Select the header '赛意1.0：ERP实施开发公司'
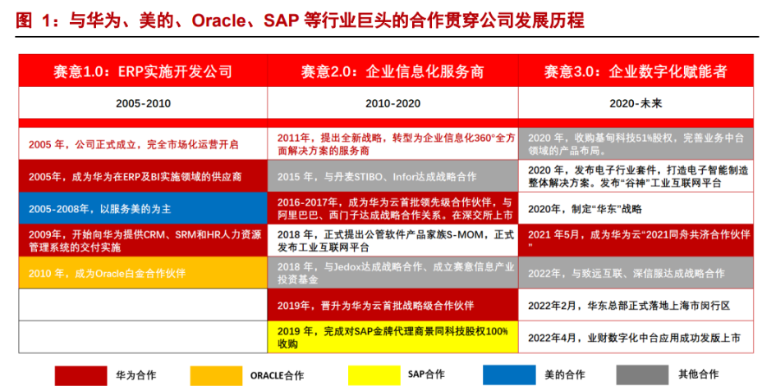Viewport: 762px width, 386px height. 143,71
